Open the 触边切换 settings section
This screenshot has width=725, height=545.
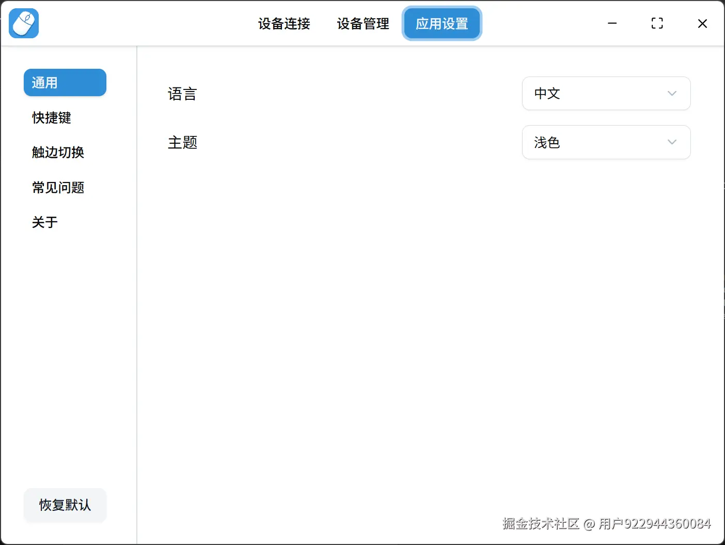[58, 153]
